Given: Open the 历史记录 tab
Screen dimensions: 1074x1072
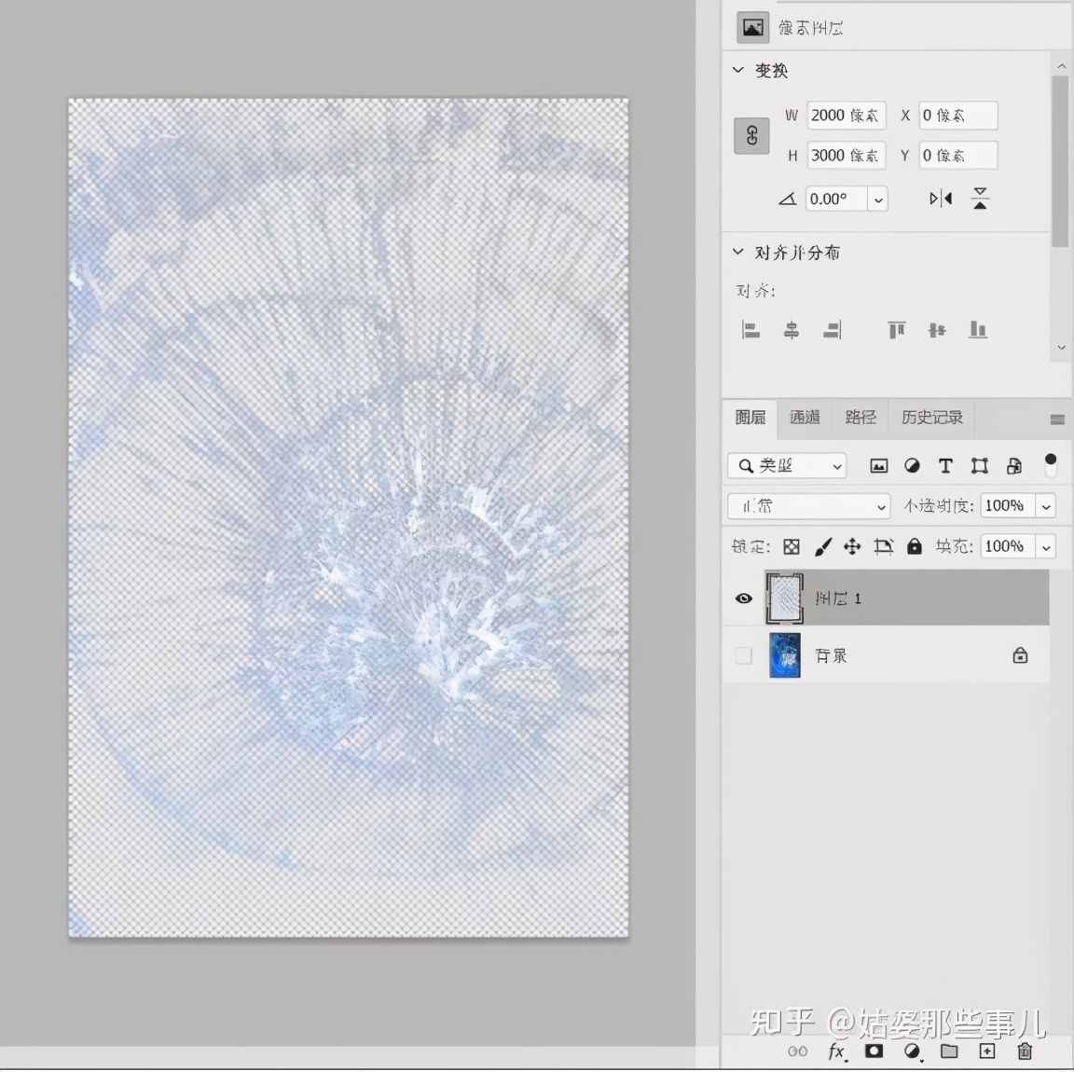Looking at the screenshot, I should pos(931,418).
